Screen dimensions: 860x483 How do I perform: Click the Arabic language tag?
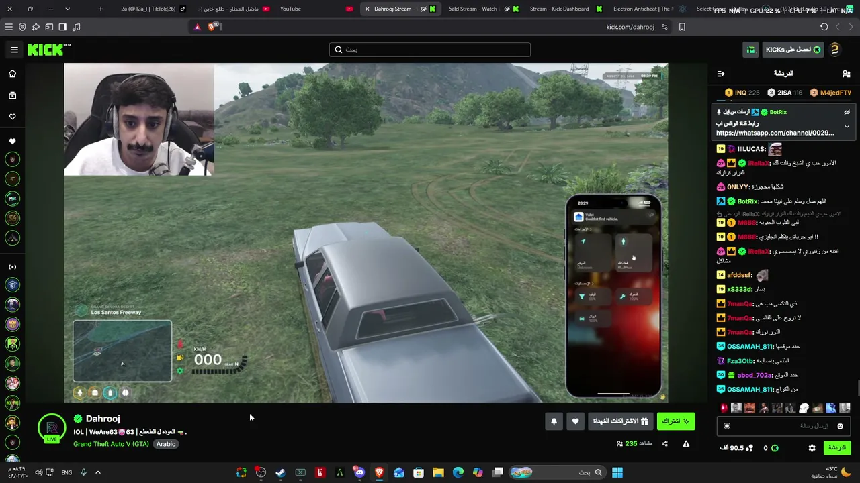tap(166, 444)
